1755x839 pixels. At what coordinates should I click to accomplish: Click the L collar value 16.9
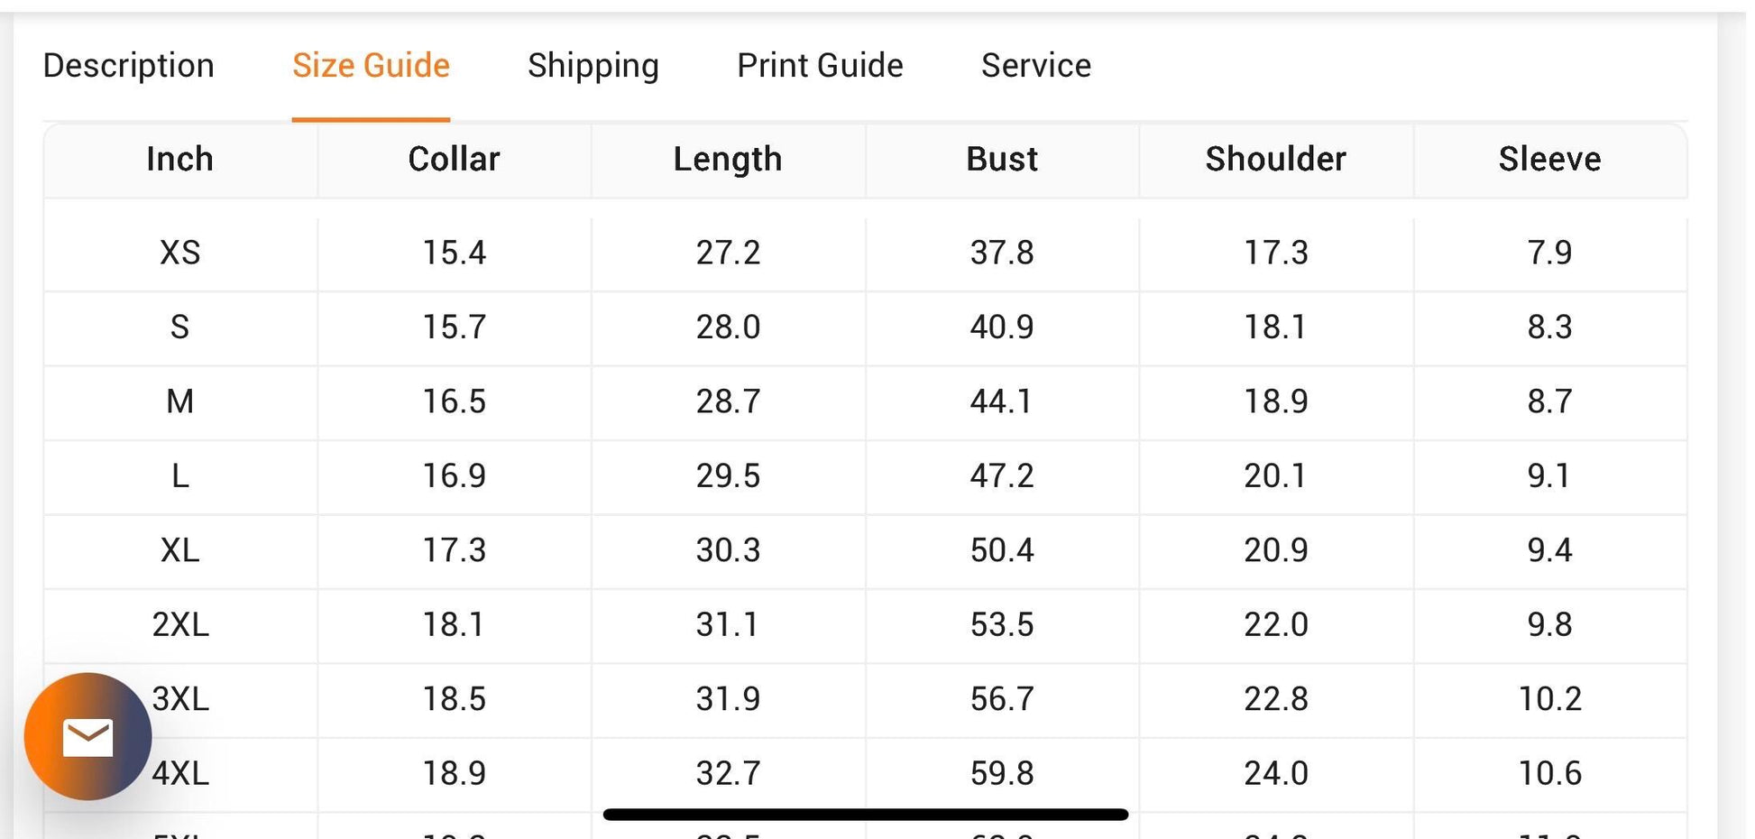pos(454,475)
